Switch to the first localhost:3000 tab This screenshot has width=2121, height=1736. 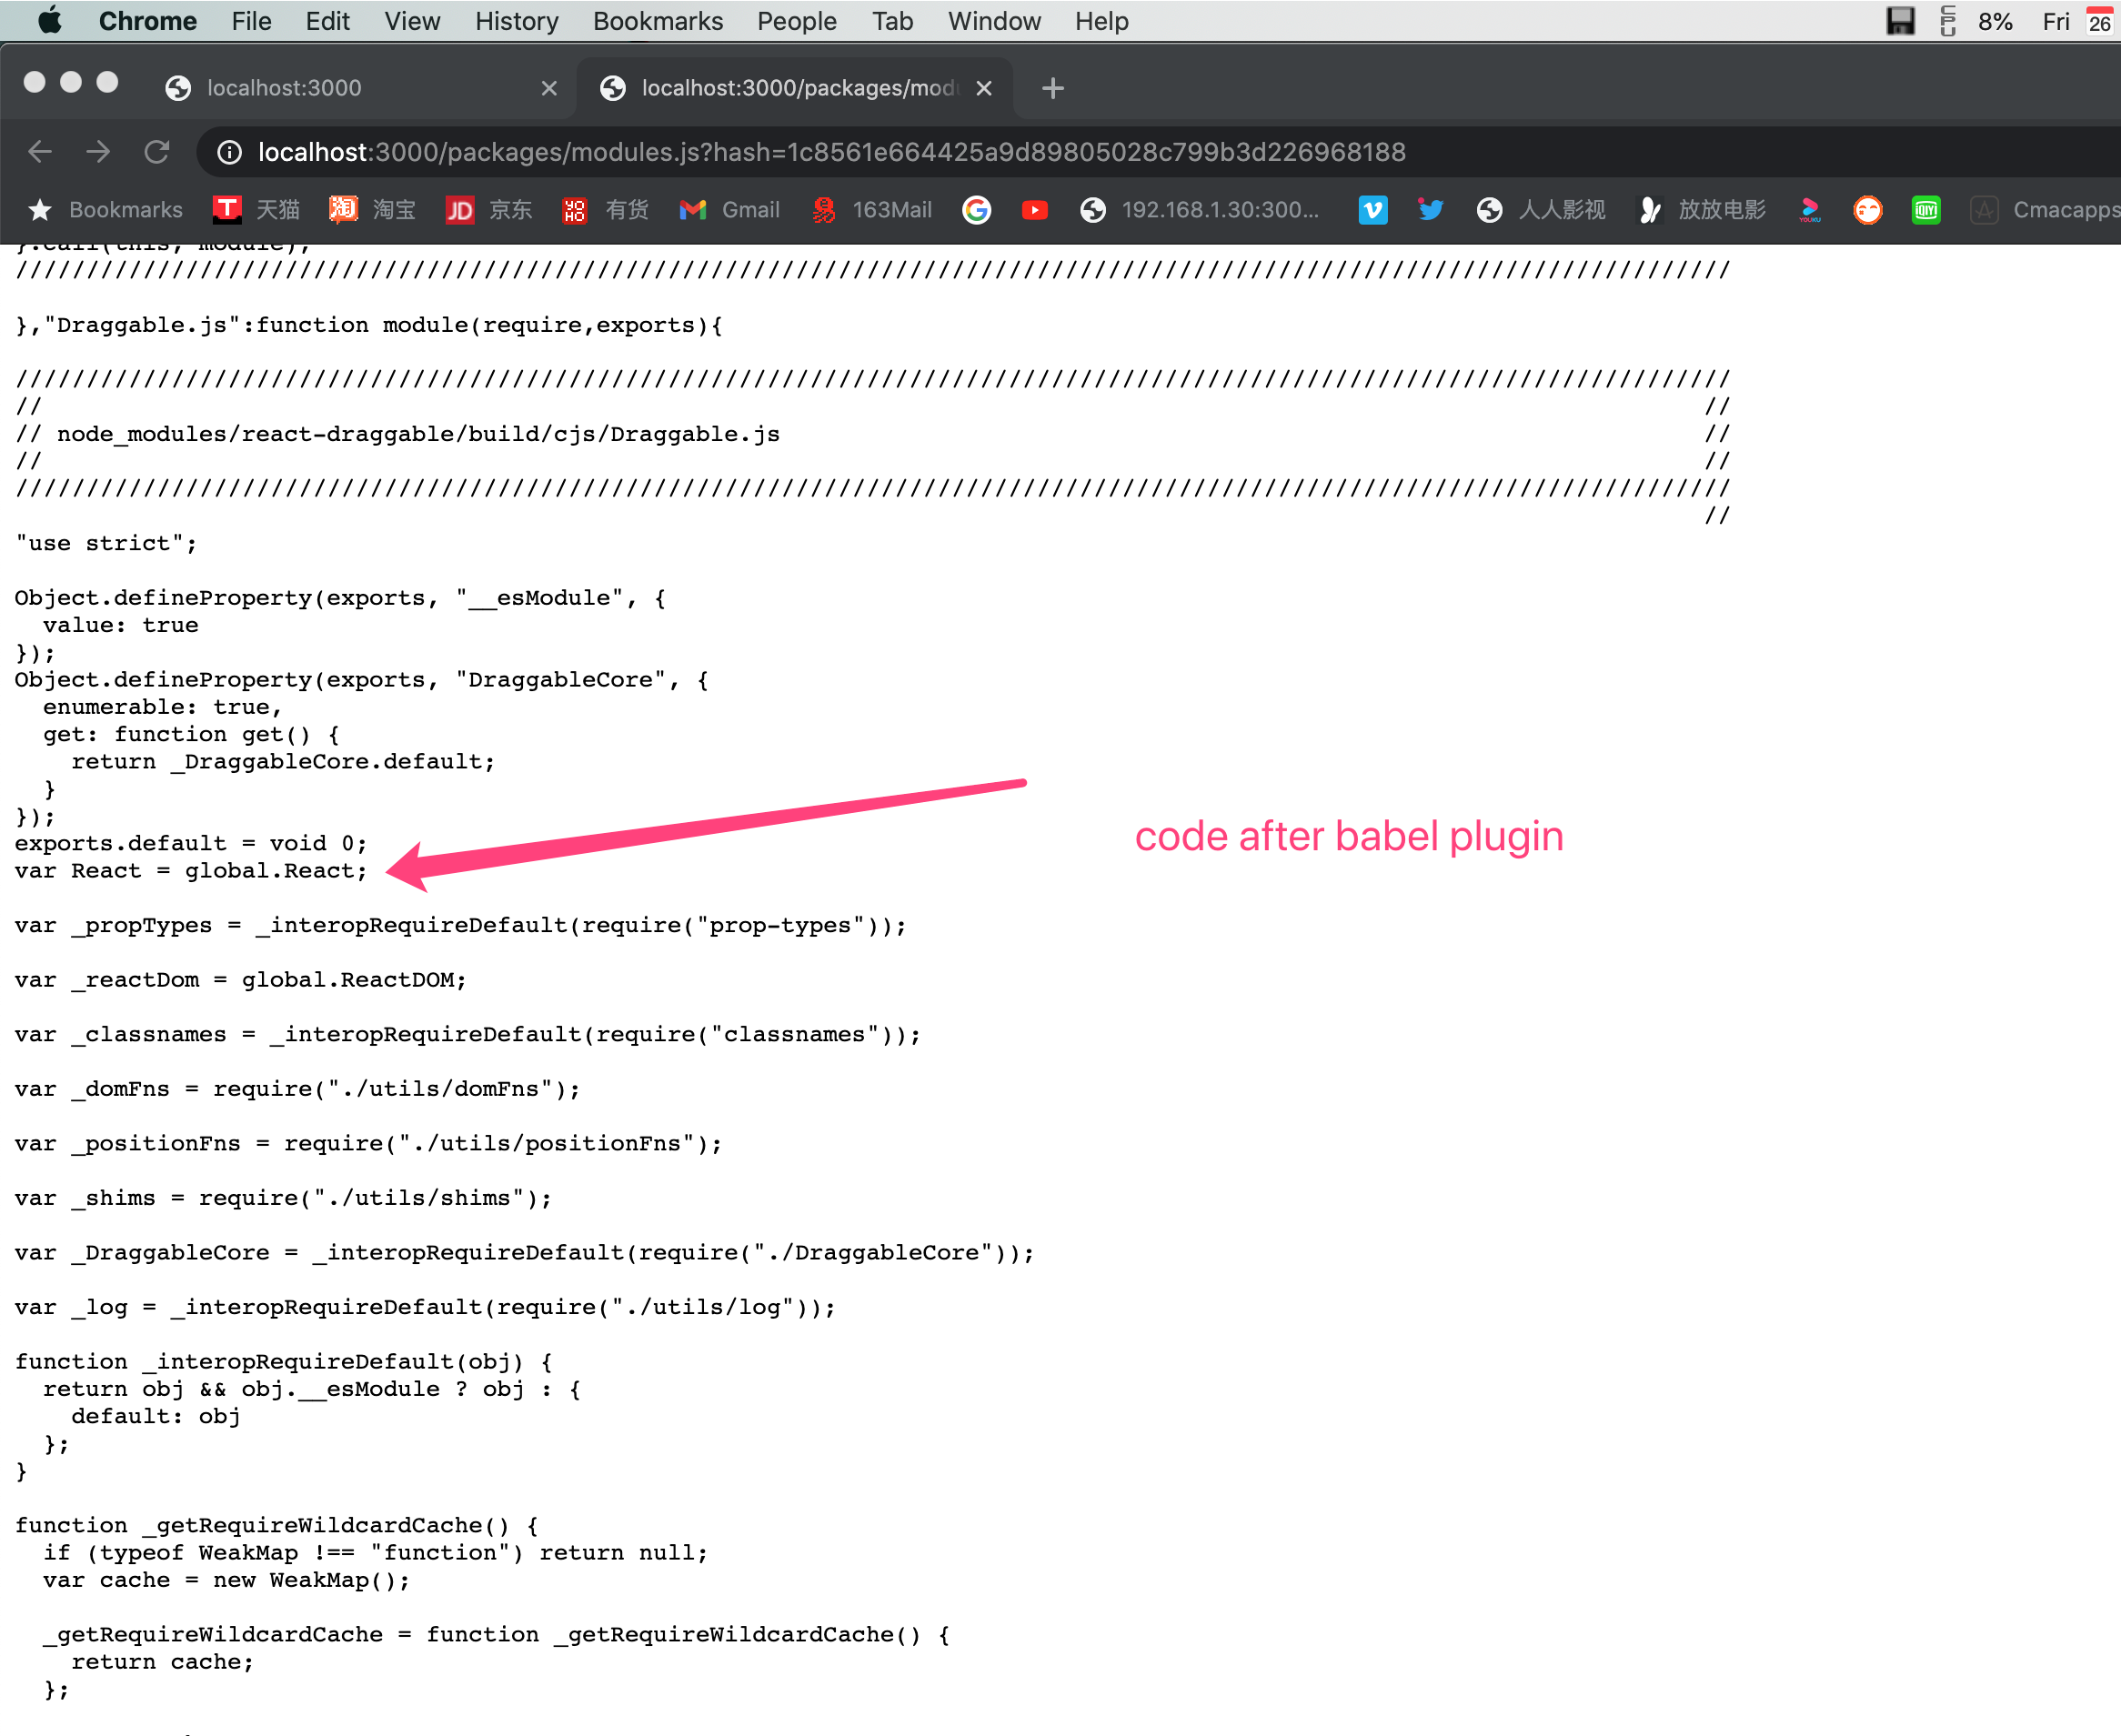tap(283, 87)
